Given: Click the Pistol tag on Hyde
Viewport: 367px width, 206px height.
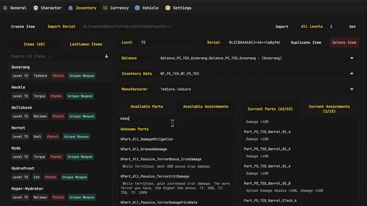Looking at the screenshot, I should pyautogui.click(x=56, y=157).
